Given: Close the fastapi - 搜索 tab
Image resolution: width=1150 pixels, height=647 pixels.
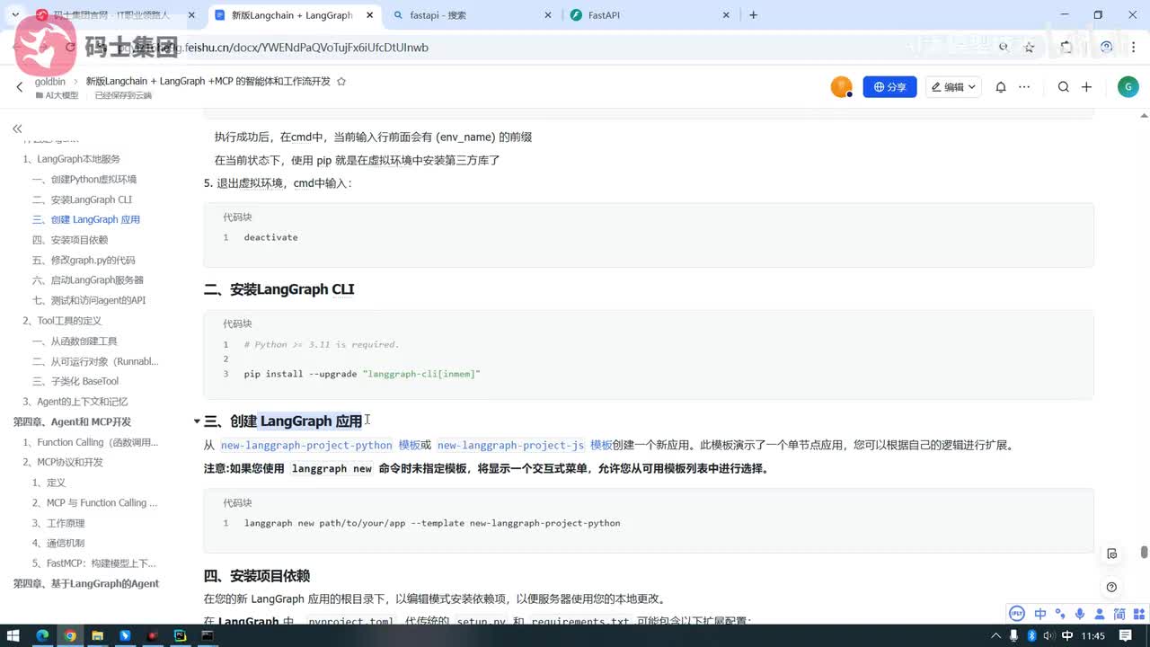Looking at the screenshot, I should pyautogui.click(x=548, y=15).
